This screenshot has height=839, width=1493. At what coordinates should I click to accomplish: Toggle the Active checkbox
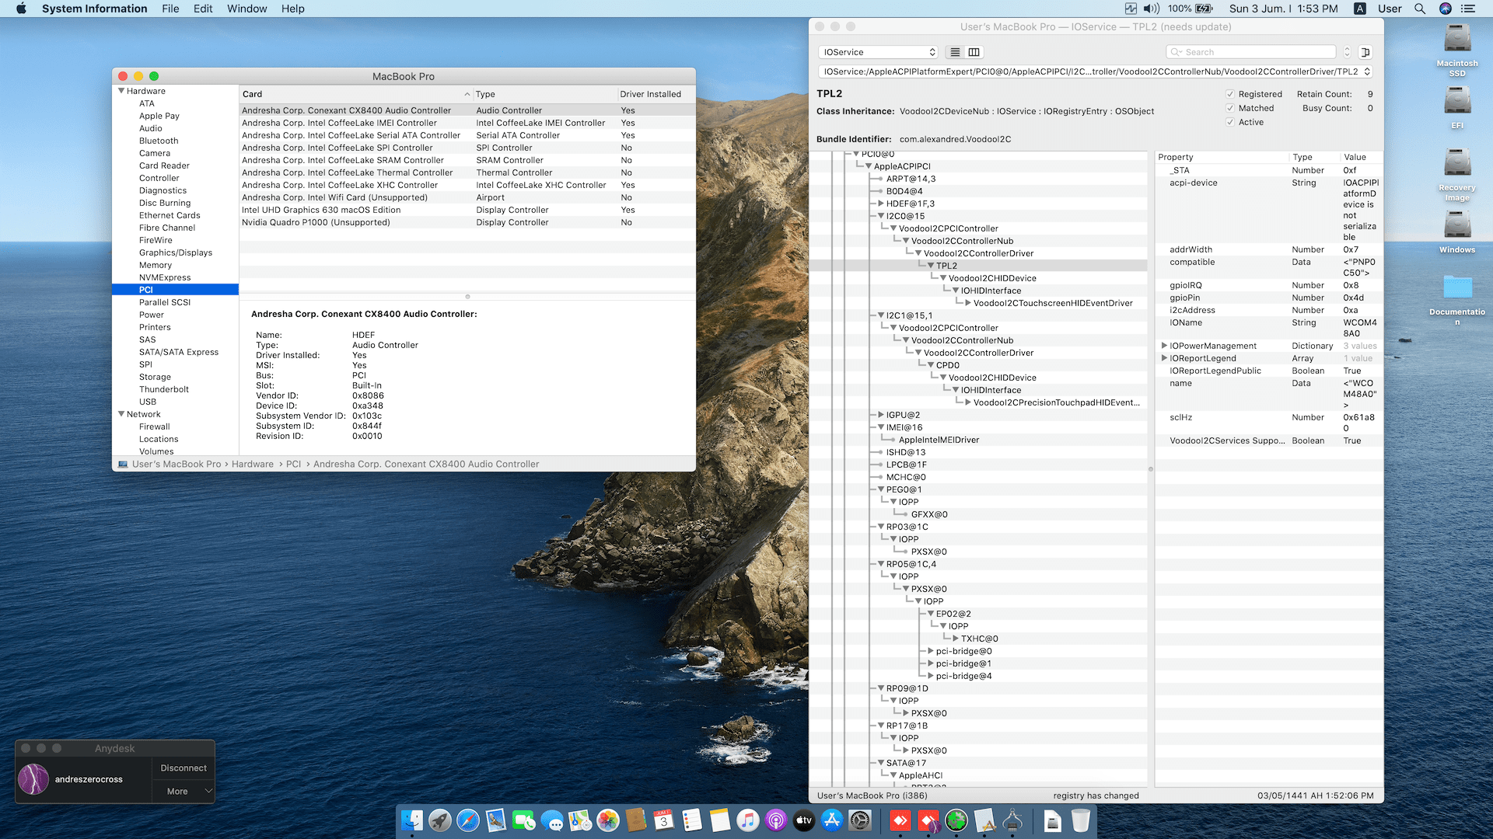tap(1230, 122)
